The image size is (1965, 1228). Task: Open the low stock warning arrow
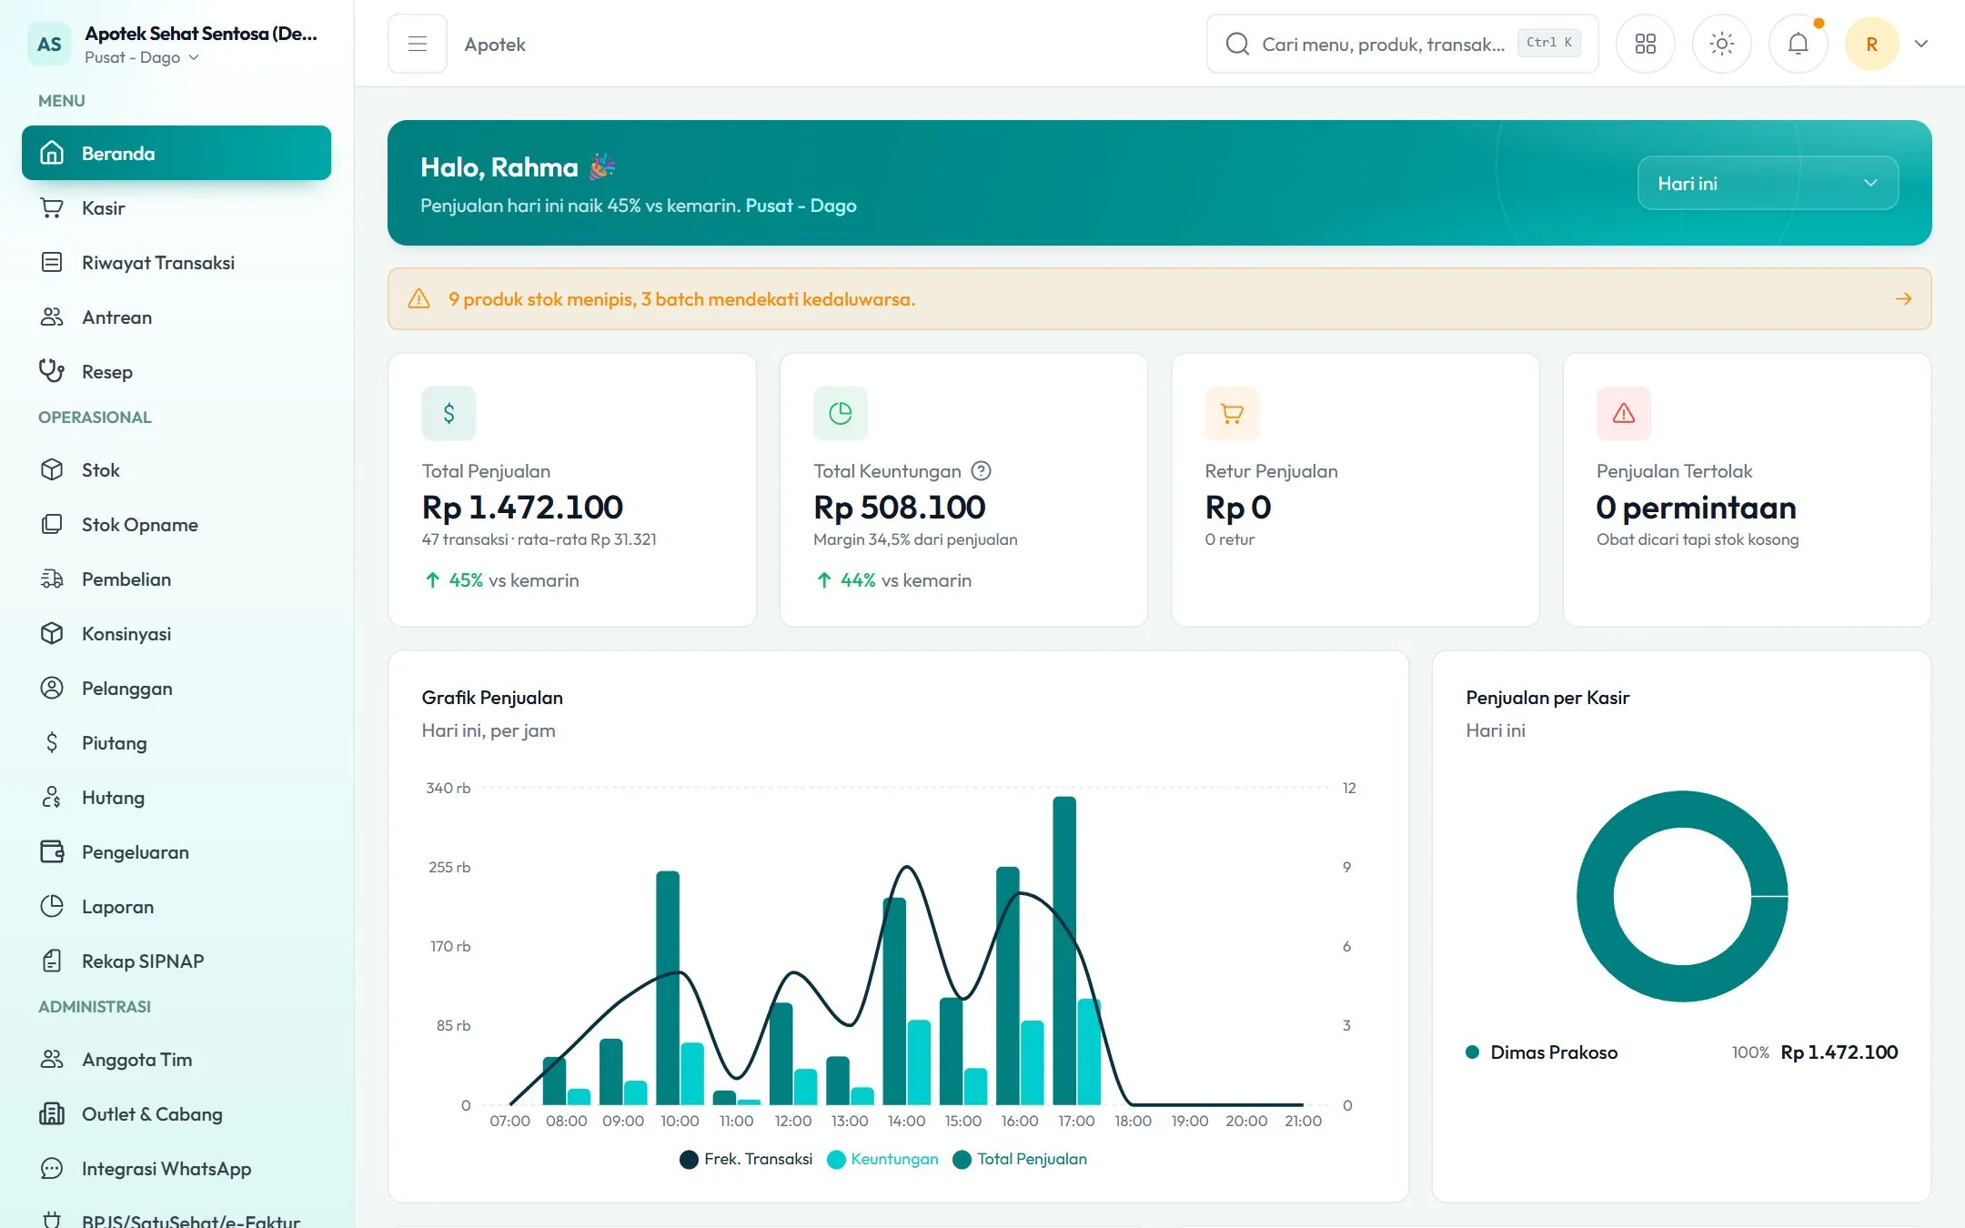pyautogui.click(x=1903, y=298)
